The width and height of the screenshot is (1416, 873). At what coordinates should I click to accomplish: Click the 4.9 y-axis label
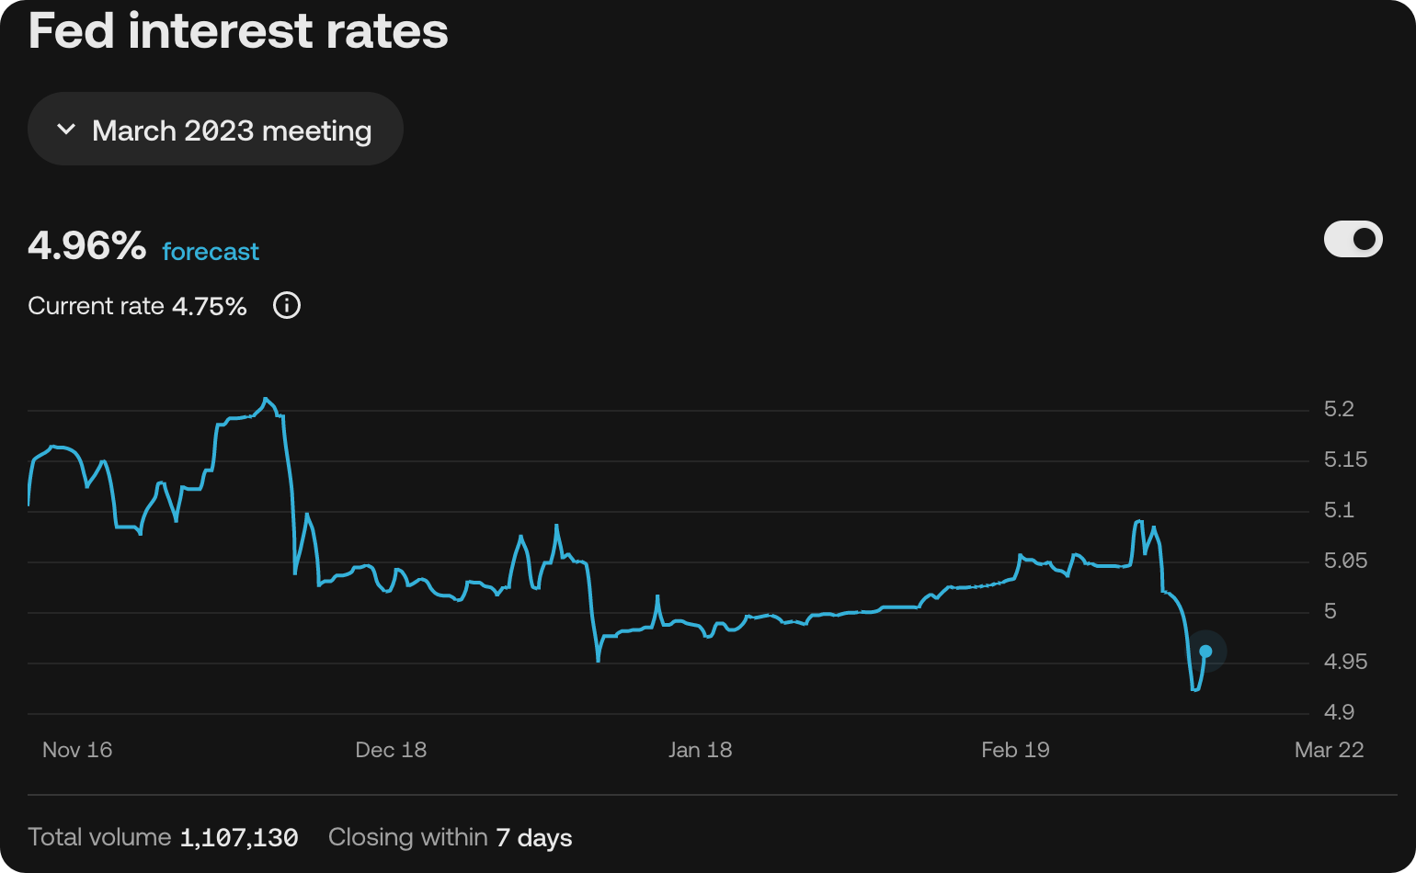tap(1339, 712)
